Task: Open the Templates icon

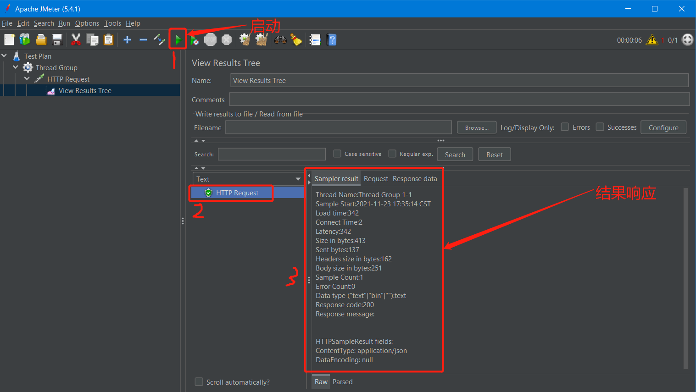Action: (x=25, y=40)
